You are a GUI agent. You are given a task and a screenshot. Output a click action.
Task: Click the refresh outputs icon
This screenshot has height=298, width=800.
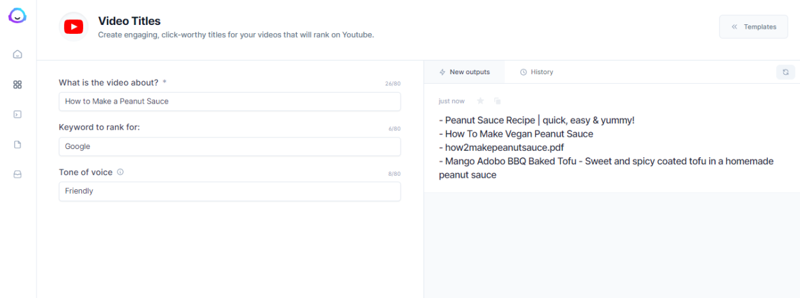tap(785, 72)
